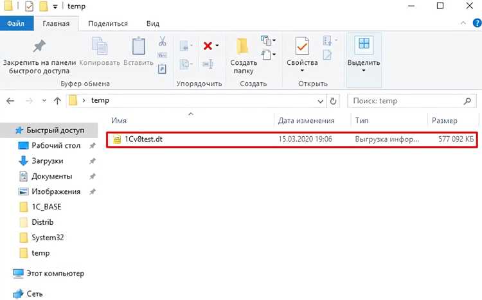Open the easy access dropdown arrow

point(274,55)
